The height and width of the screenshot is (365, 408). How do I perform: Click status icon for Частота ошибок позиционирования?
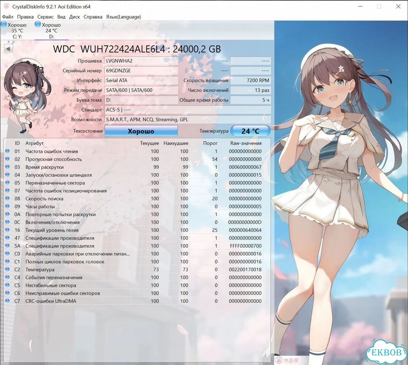point(7,190)
